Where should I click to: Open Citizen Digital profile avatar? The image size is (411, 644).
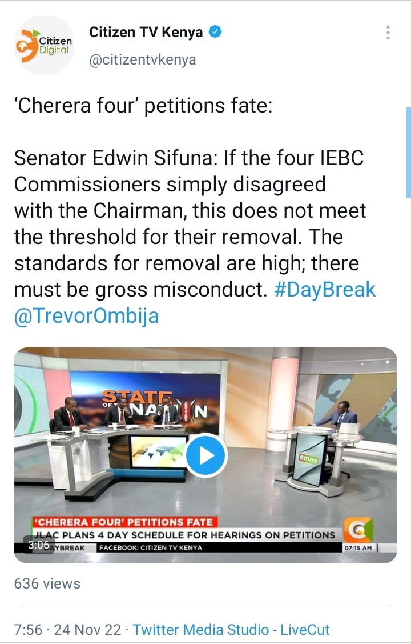(45, 45)
